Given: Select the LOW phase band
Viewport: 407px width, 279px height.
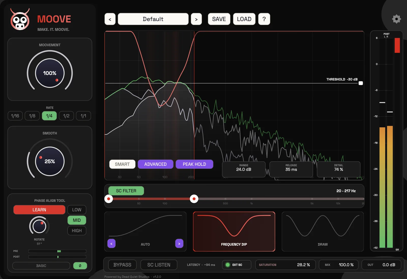Looking at the screenshot, I should coord(77,210).
